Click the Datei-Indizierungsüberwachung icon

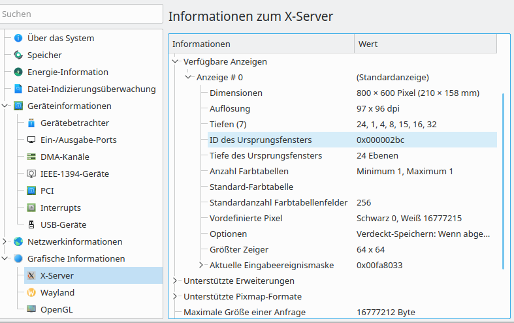18,89
